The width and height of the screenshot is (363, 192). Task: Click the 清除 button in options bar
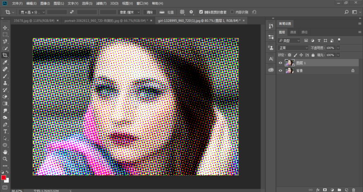point(149,12)
